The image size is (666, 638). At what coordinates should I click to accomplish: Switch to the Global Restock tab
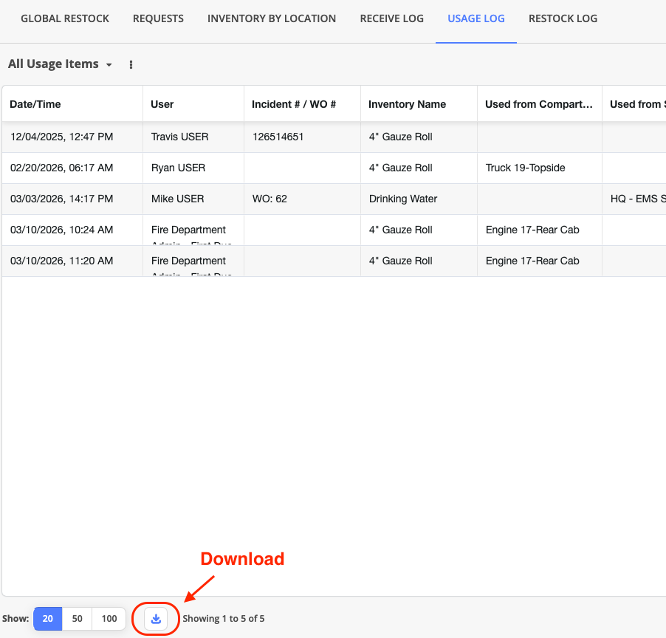point(65,18)
